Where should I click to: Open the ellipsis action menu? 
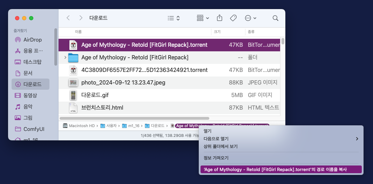[251, 18]
